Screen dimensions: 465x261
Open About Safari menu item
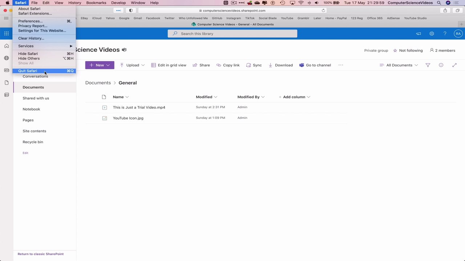(44, 9)
